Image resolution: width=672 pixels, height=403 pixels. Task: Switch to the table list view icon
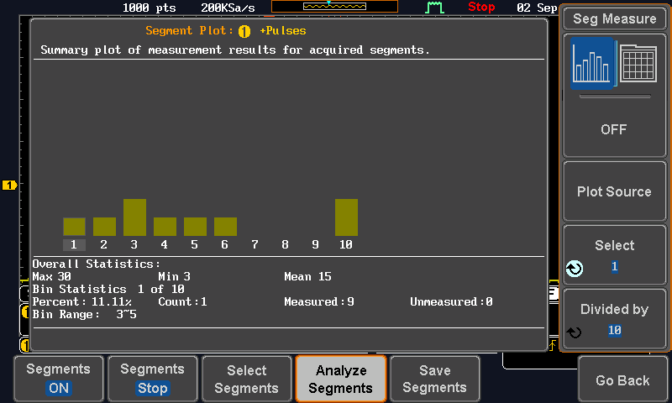638,64
